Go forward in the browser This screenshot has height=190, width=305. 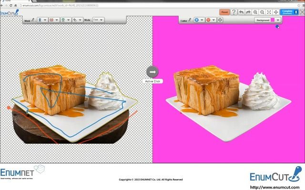(6, 5)
